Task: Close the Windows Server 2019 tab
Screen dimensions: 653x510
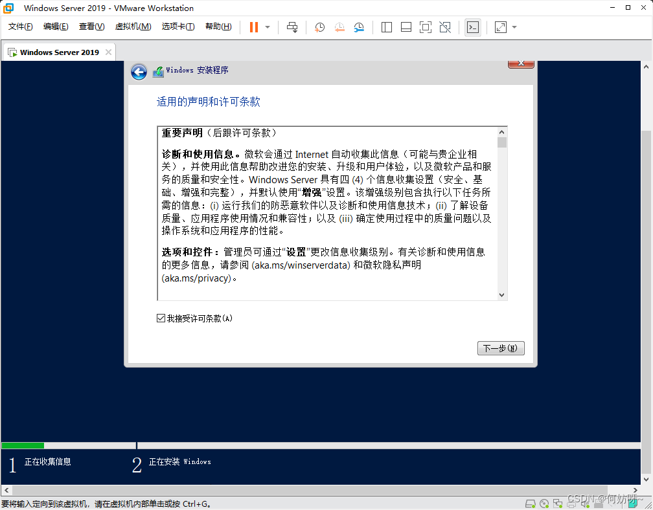Action: pyautogui.click(x=108, y=52)
